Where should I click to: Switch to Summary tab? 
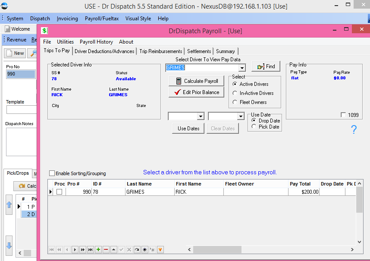click(226, 51)
